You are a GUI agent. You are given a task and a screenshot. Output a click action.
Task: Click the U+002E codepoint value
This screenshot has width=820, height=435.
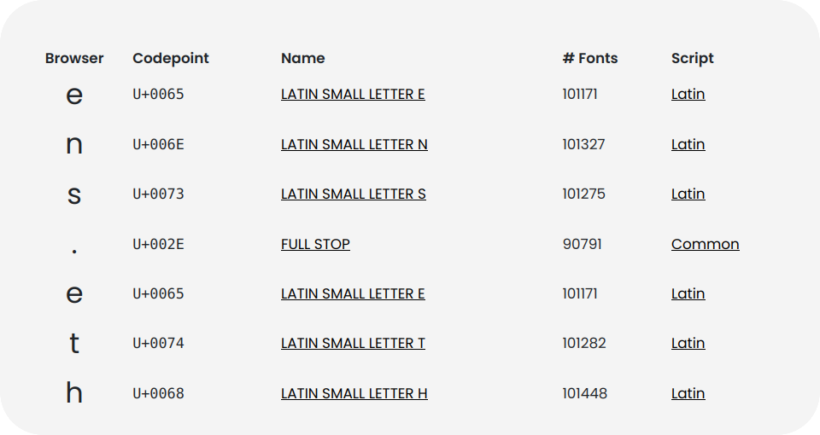(158, 244)
